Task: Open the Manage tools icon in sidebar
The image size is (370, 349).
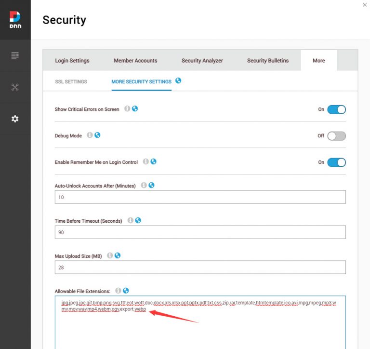Action: [x=15, y=87]
